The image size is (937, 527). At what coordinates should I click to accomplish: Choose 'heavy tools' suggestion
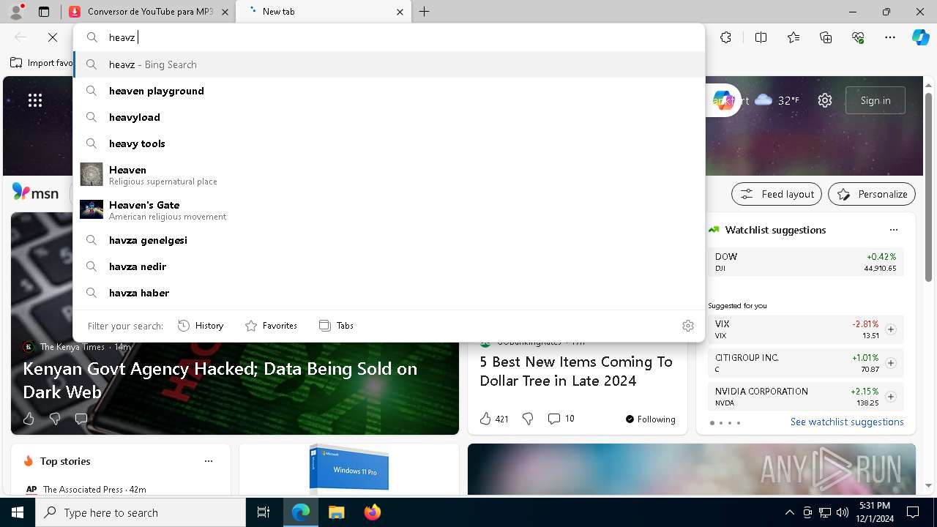click(x=389, y=143)
